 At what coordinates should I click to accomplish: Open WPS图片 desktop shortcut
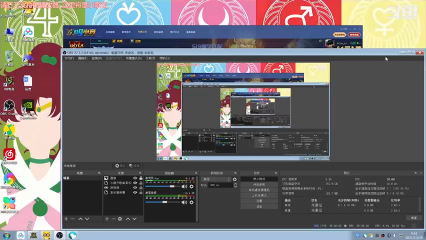pyautogui.click(x=28, y=59)
